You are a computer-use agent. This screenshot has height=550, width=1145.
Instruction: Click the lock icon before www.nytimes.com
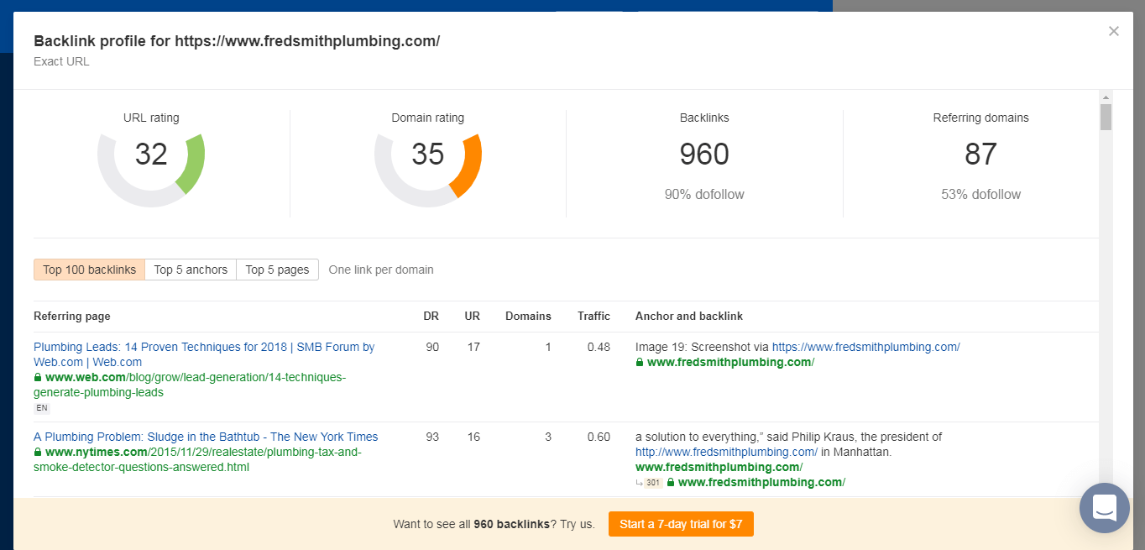coord(38,452)
